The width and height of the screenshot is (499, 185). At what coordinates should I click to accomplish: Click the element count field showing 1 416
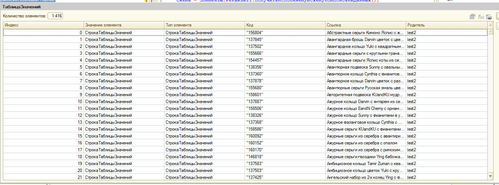point(55,16)
